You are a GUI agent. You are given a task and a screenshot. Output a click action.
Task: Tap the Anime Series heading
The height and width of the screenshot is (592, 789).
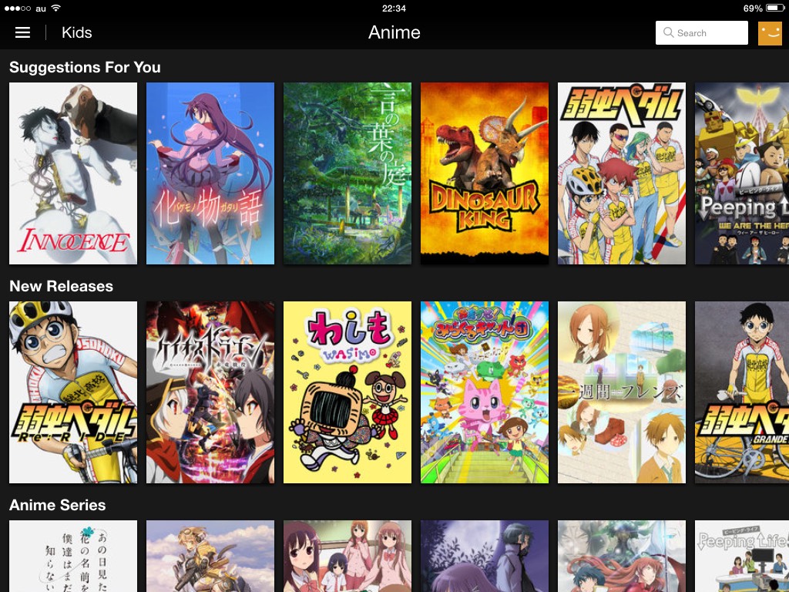point(57,505)
